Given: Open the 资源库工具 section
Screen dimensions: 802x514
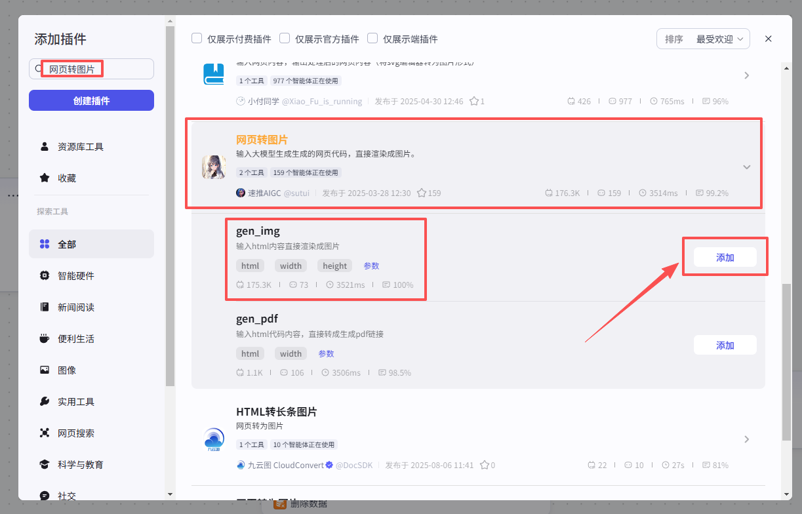Looking at the screenshot, I should click(x=80, y=147).
